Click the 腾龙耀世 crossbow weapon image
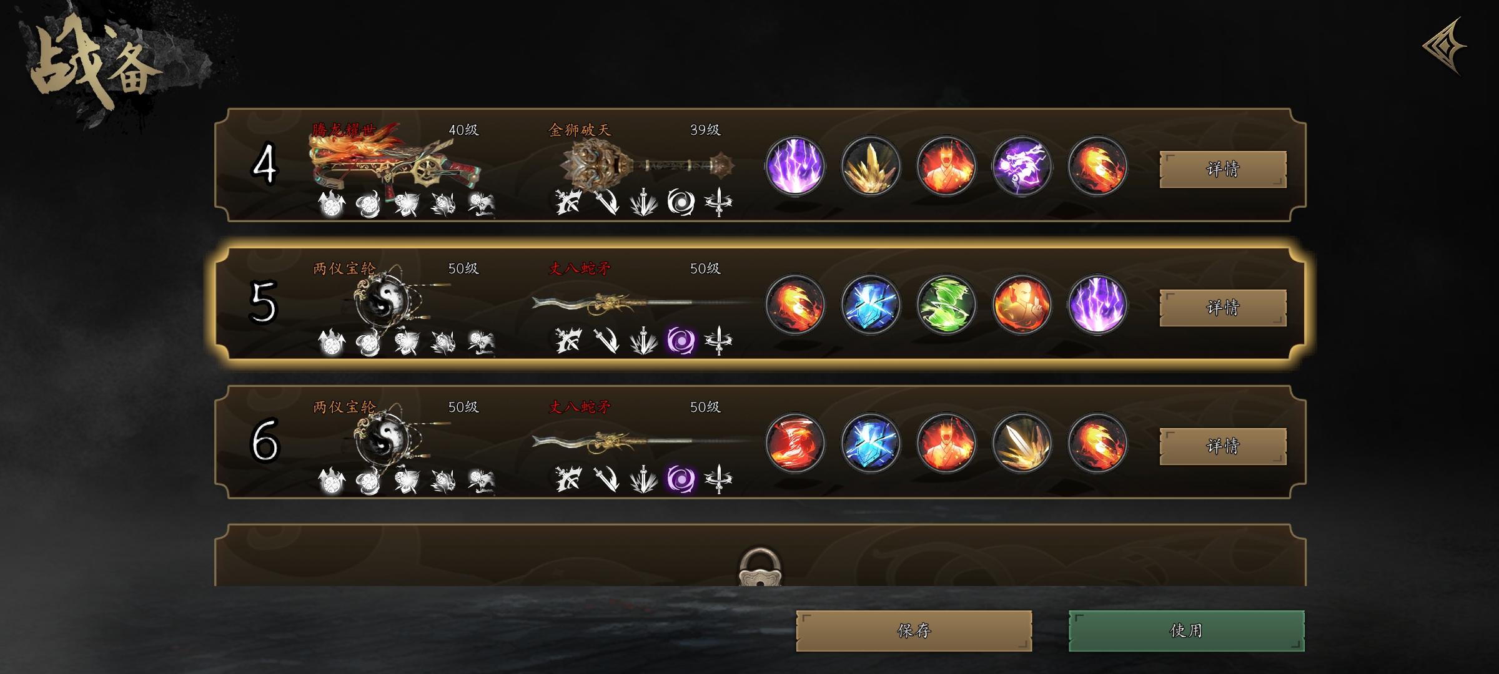1499x674 pixels. 393,161
